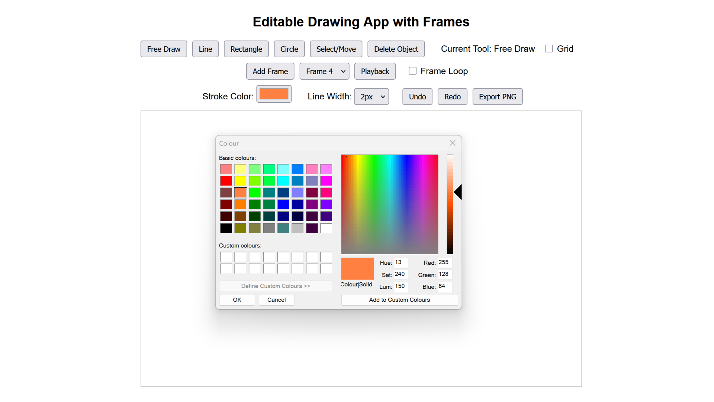The width and height of the screenshot is (714, 402).
Task: Select the selected orange basic swatch
Action: 240,193
